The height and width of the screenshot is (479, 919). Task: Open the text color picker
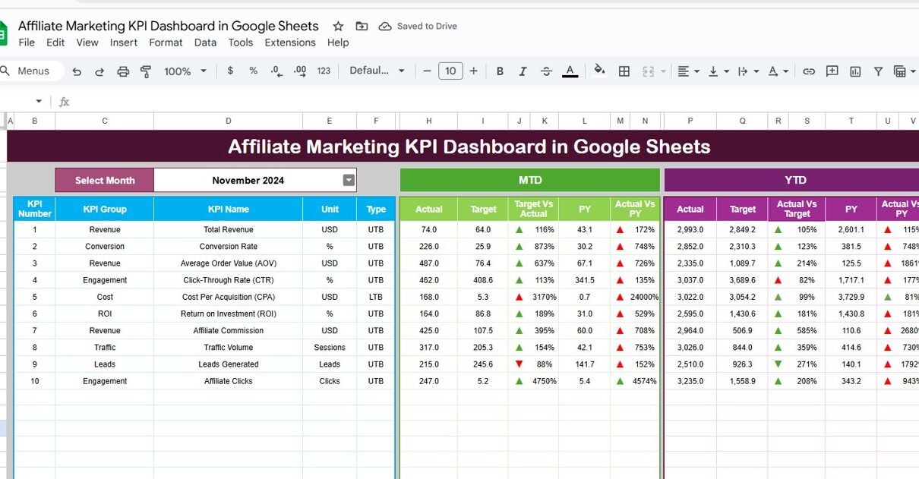click(570, 71)
